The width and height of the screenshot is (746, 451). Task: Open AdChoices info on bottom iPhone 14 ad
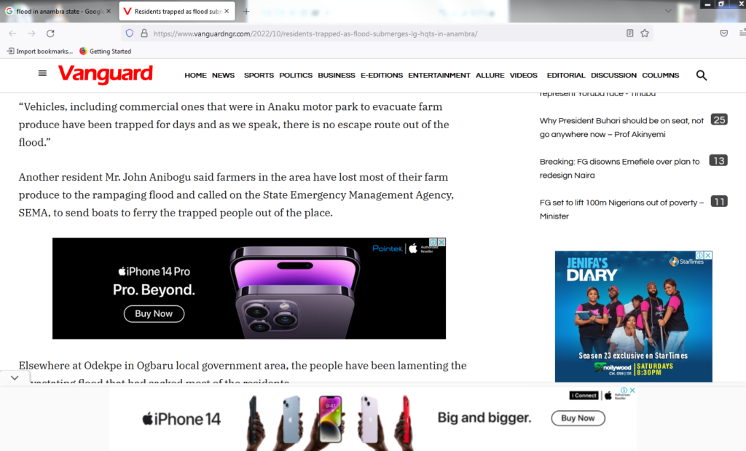[624, 390]
